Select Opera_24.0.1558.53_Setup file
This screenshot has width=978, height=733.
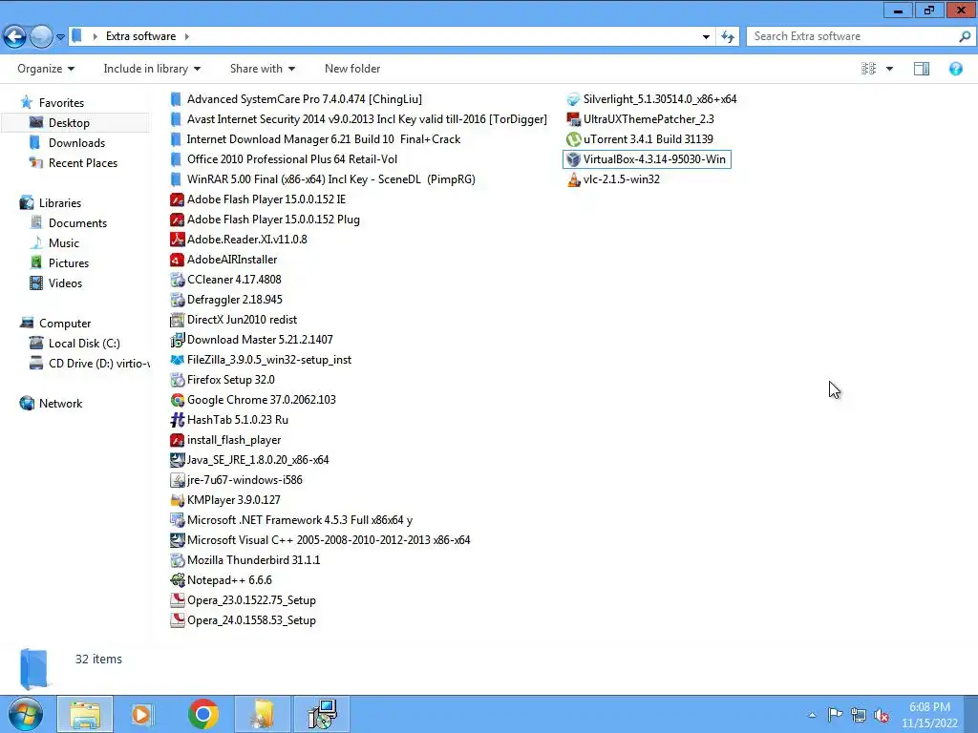click(x=244, y=620)
